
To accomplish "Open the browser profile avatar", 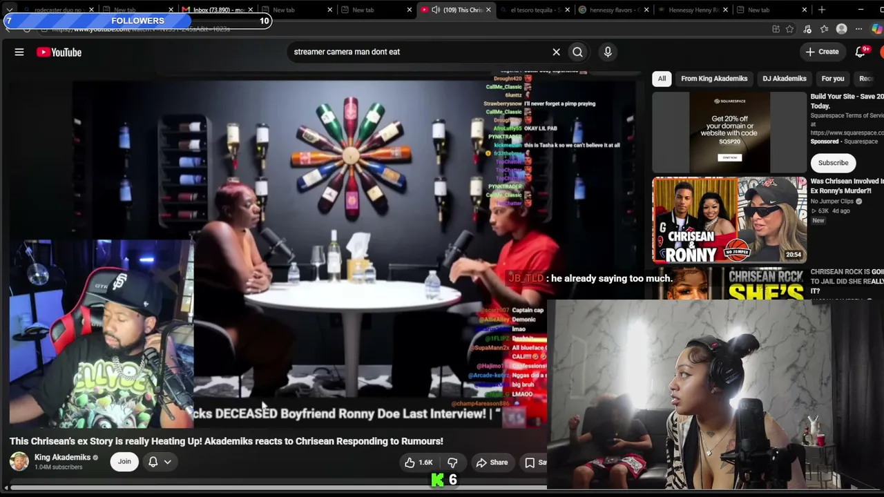I will click(841, 29).
